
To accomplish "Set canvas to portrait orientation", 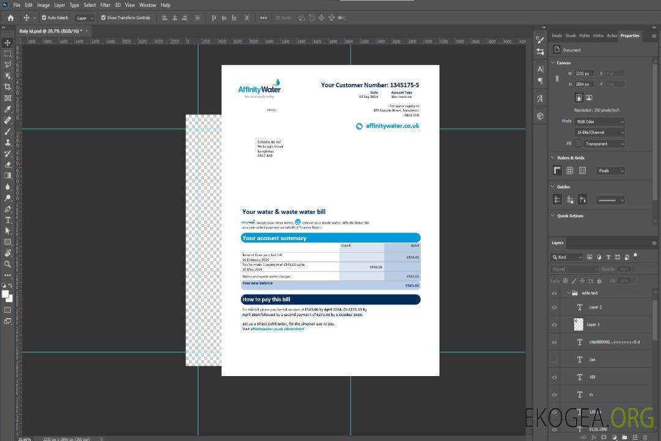I will coord(579,98).
